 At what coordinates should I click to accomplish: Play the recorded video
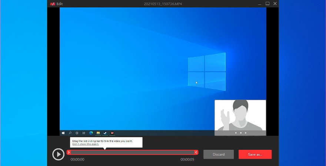click(x=58, y=155)
